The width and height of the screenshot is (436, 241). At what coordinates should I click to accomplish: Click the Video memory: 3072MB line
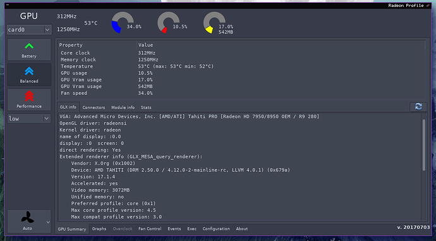pos(100,190)
